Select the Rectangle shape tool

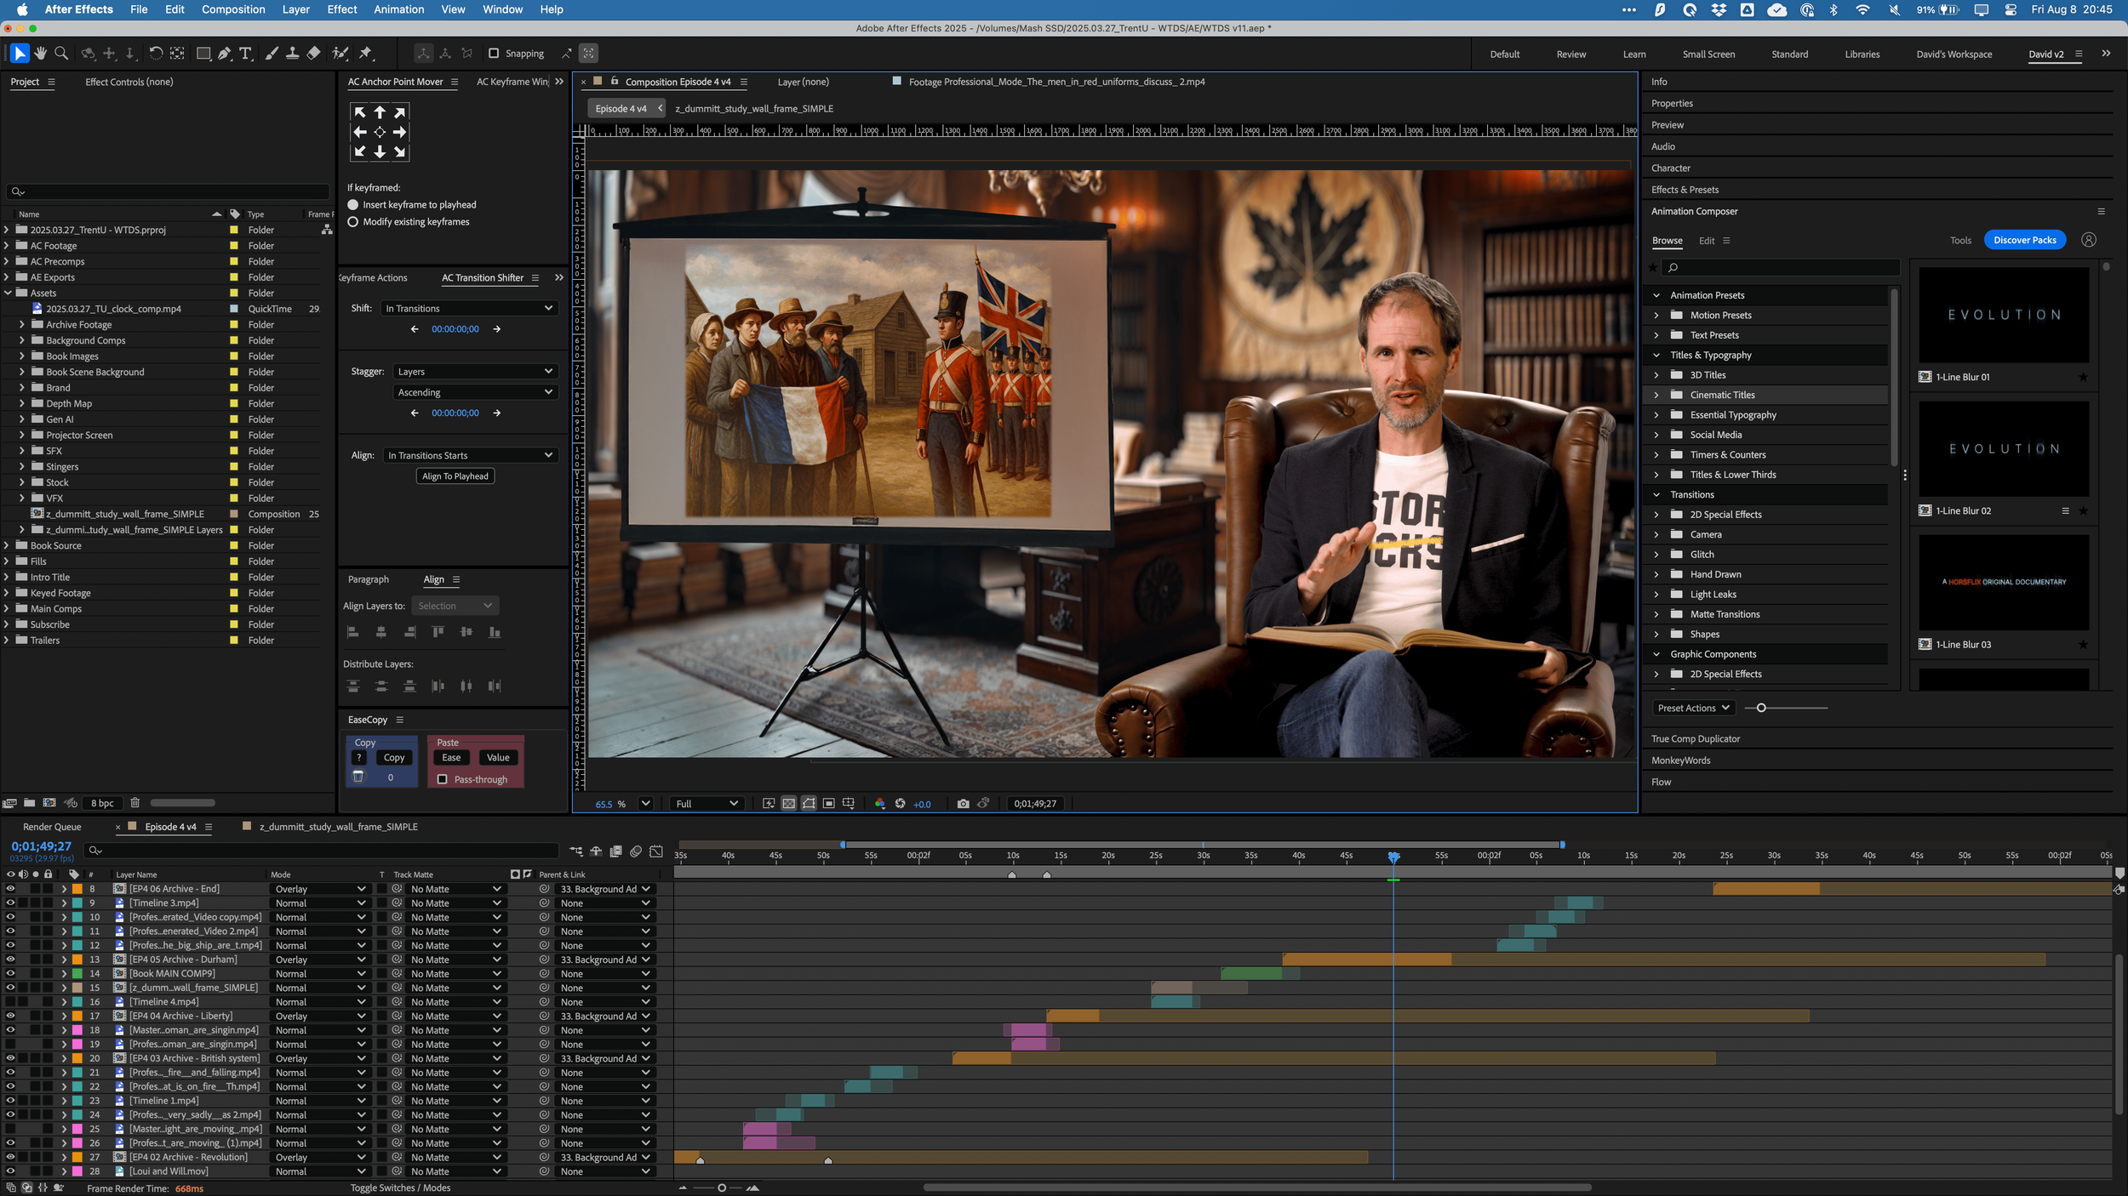[x=203, y=53]
